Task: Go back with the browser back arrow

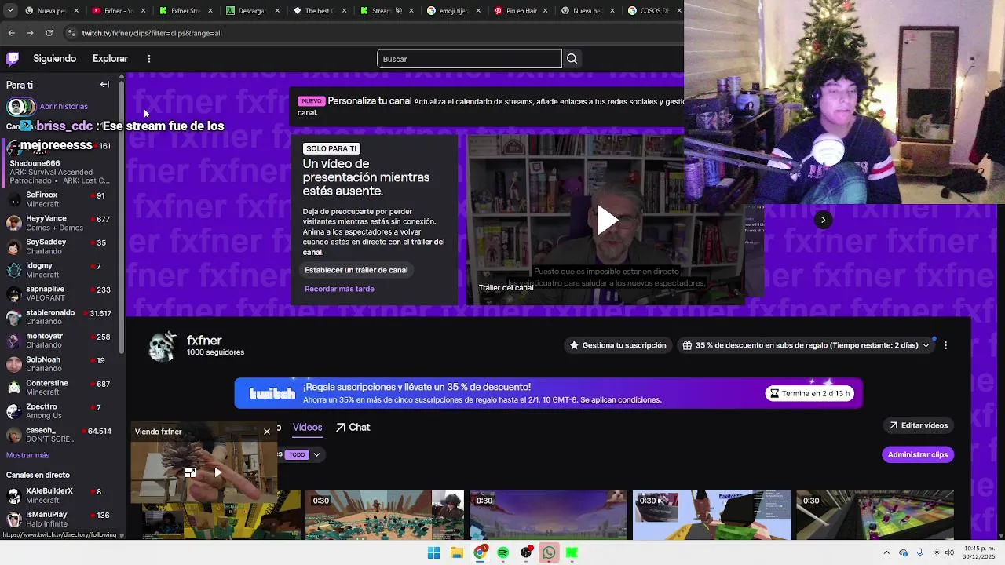Action: point(11,33)
